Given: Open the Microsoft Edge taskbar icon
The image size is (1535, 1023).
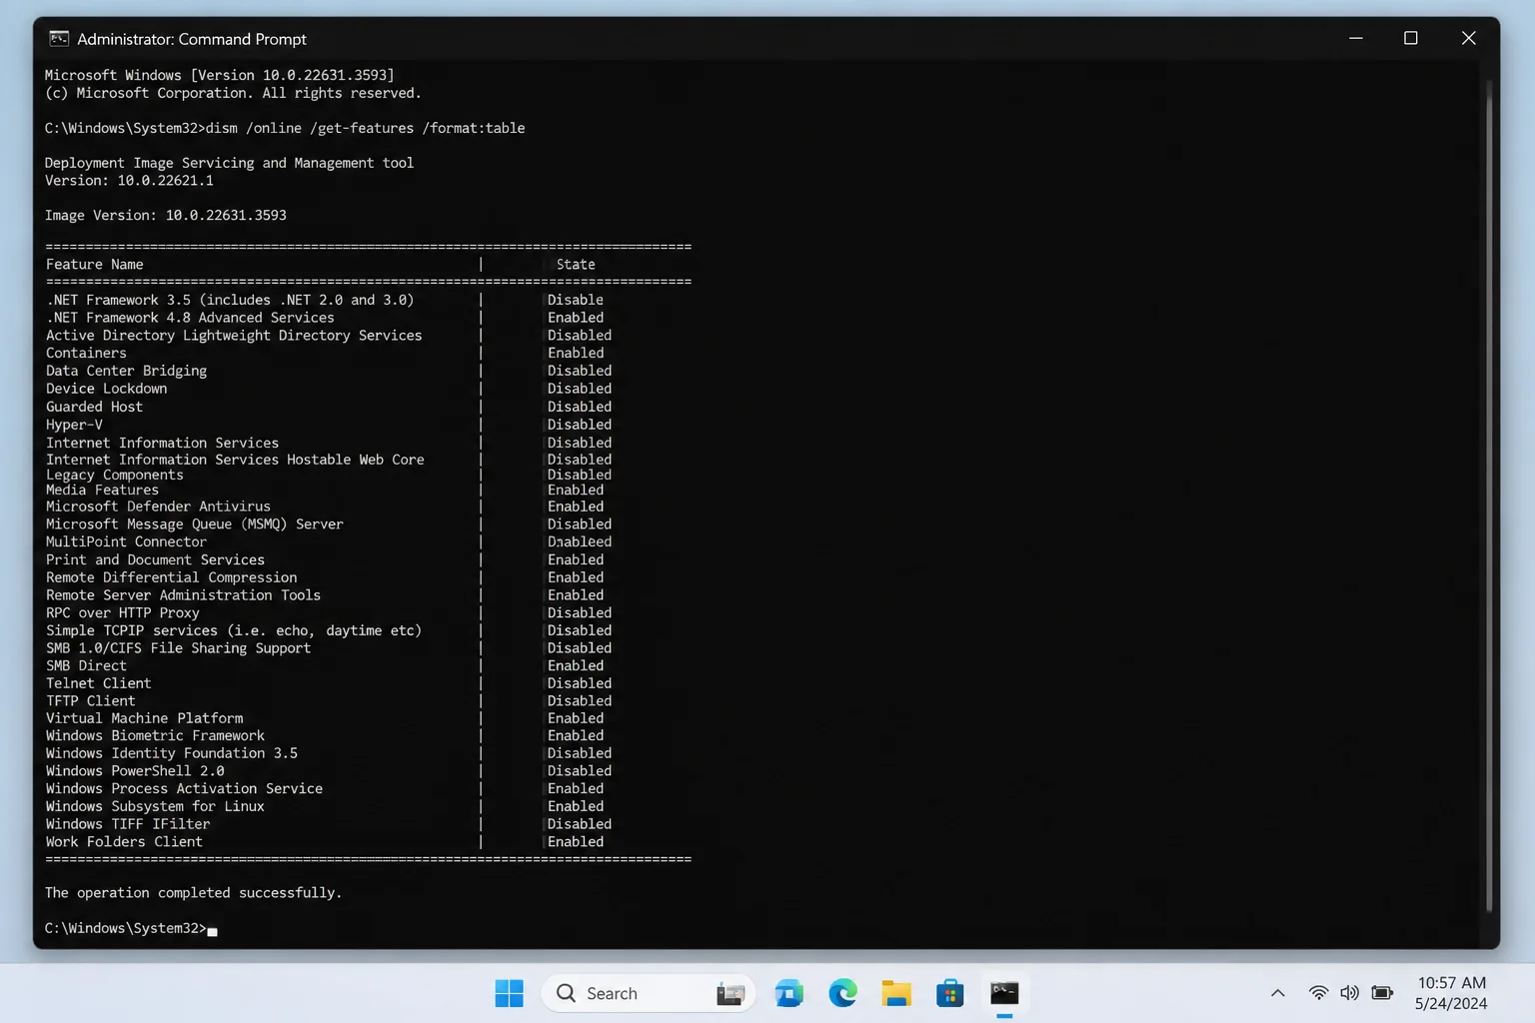Looking at the screenshot, I should tap(842, 993).
